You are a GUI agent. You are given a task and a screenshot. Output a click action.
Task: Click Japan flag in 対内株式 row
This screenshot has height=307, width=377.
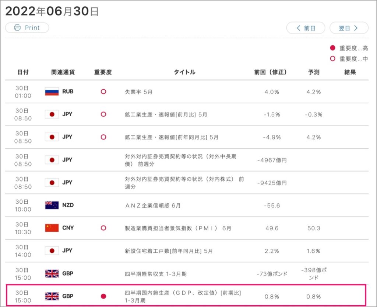point(52,182)
